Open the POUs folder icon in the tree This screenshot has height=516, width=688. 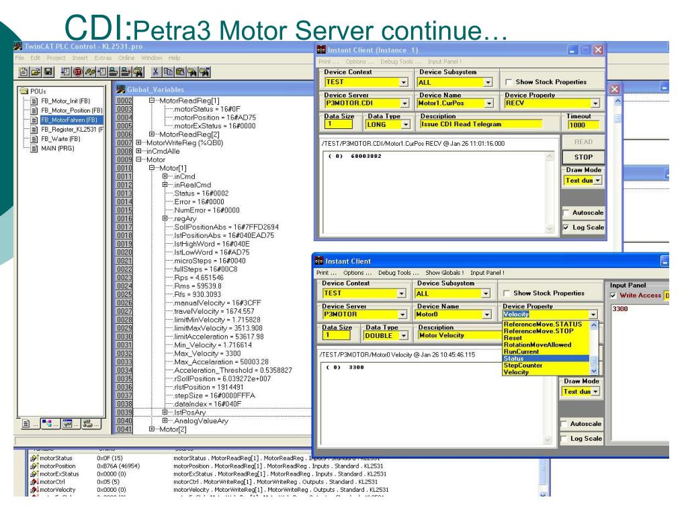[x=24, y=91]
